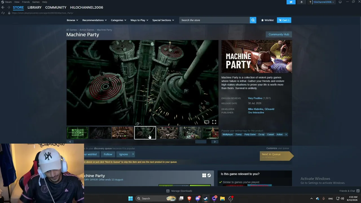Screen dimensions: 361x203
Task: Open the Special Sections dropdown
Action: (x=163, y=20)
